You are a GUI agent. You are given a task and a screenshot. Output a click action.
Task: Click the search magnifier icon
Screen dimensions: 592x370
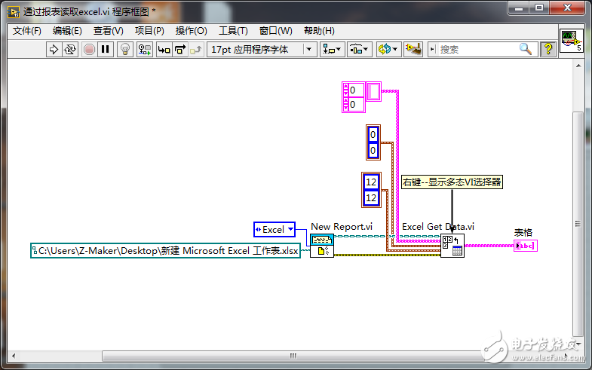(526, 49)
